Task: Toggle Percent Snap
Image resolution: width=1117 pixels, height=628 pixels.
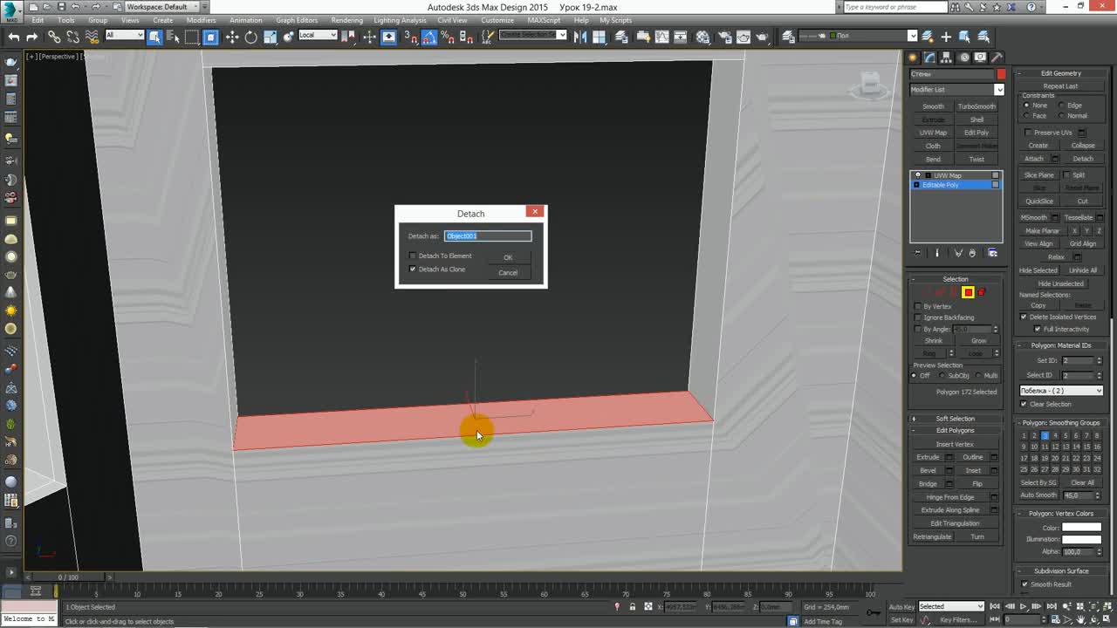Action: [x=448, y=37]
